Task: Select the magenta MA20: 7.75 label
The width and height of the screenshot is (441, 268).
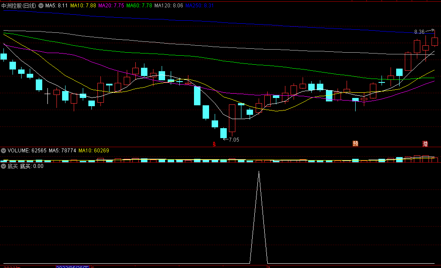Action: click(x=111, y=5)
